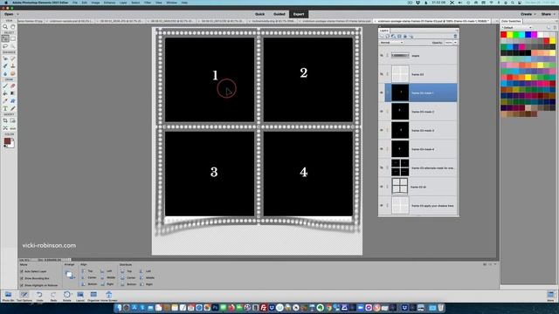Select the Gradient tool

[13, 93]
